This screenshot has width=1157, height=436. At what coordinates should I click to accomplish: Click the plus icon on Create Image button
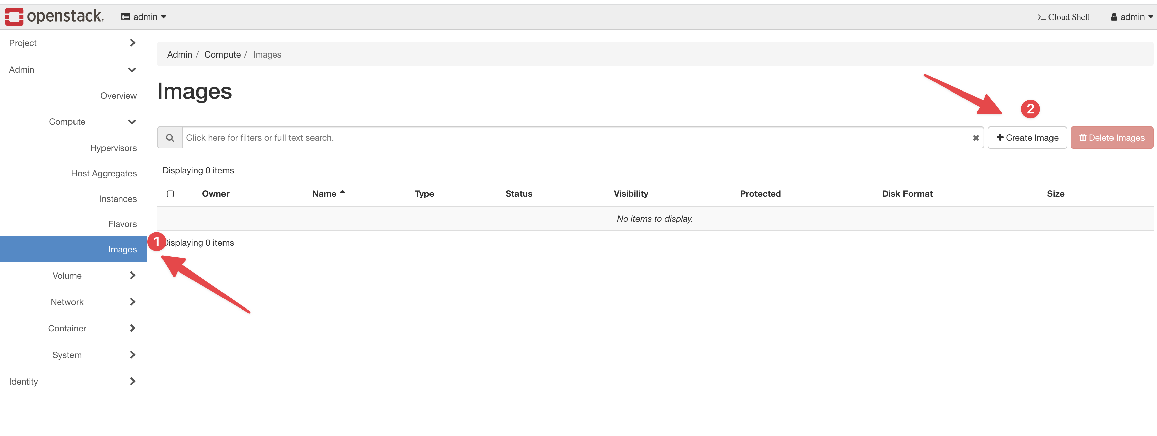(x=1000, y=138)
